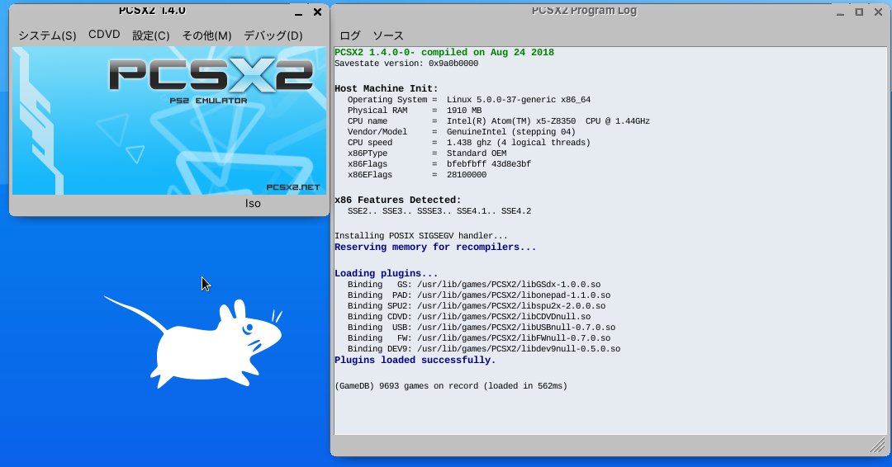Click 'Installing POSIX SIGSEGV handler...' line
This screenshot has width=892, height=467.
coord(421,236)
